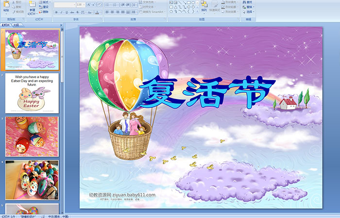
Task: Click the Arrange (排列) icon
Action: (x=204, y=4)
